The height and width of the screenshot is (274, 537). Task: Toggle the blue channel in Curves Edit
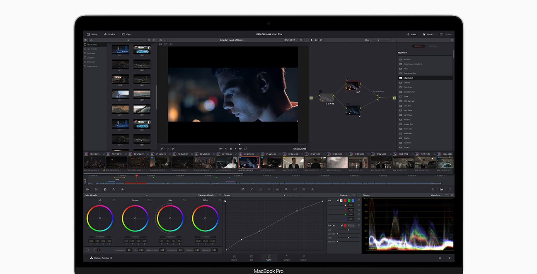click(353, 200)
